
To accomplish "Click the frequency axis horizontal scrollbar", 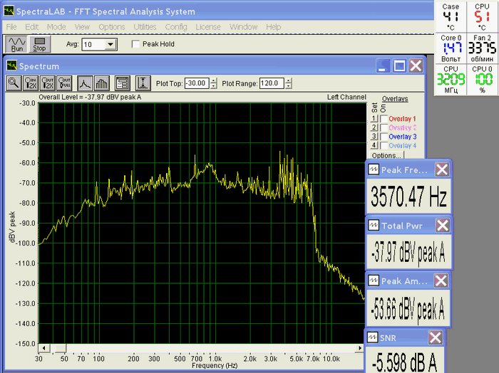I will 200,348.
